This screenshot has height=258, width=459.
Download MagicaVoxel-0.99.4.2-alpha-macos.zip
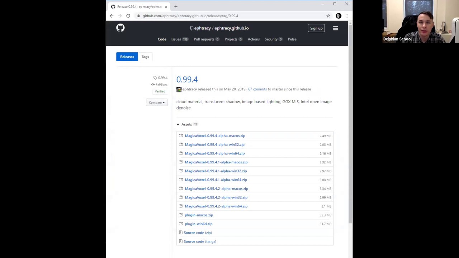217,188
